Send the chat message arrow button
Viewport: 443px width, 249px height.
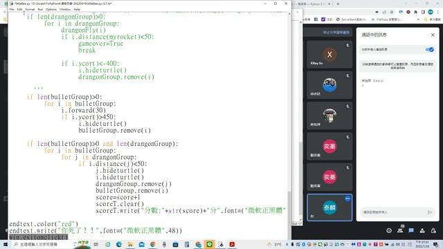(430, 212)
